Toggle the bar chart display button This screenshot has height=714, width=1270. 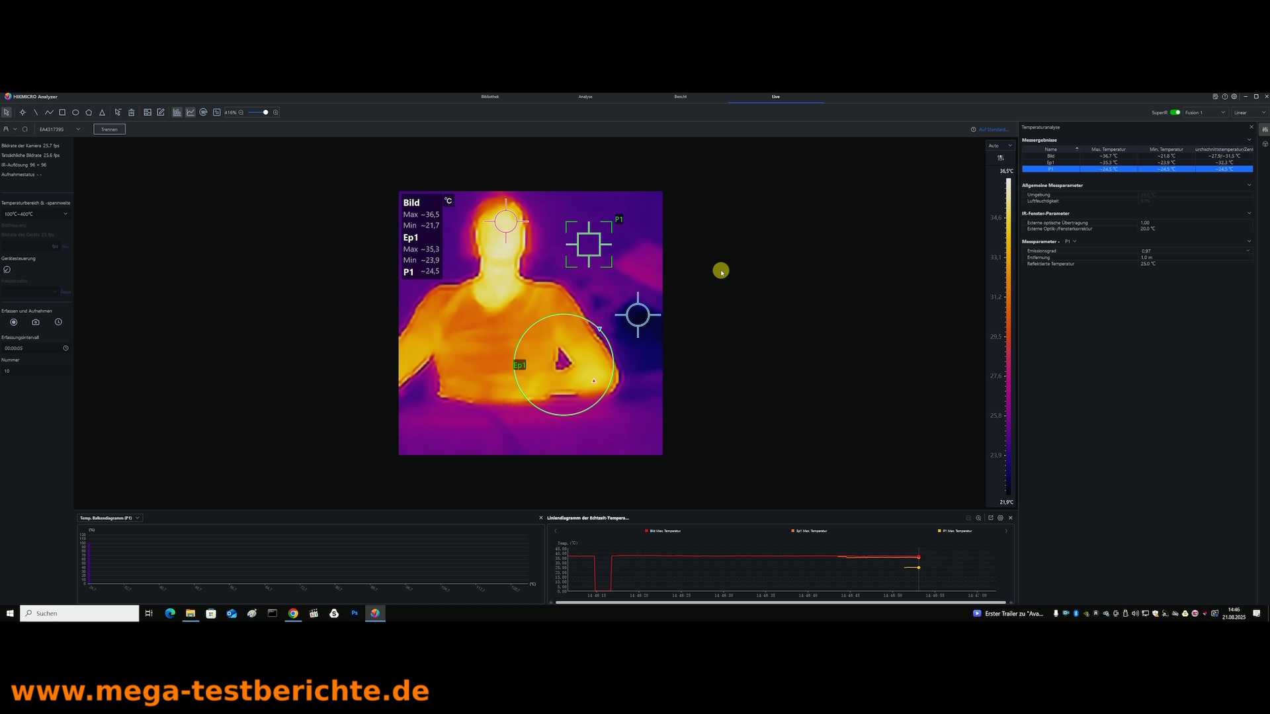pyautogui.click(x=177, y=112)
